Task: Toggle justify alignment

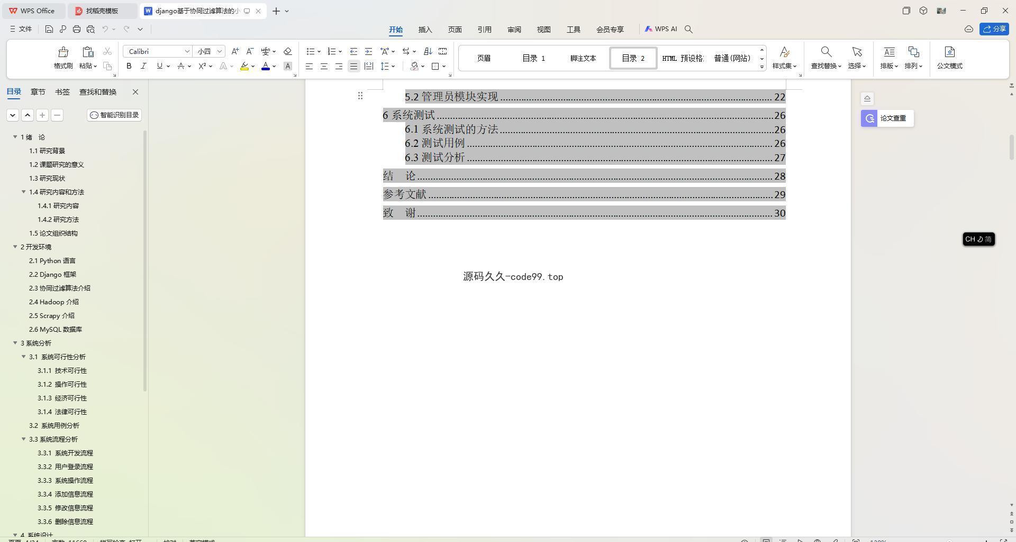Action: [x=353, y=66]
